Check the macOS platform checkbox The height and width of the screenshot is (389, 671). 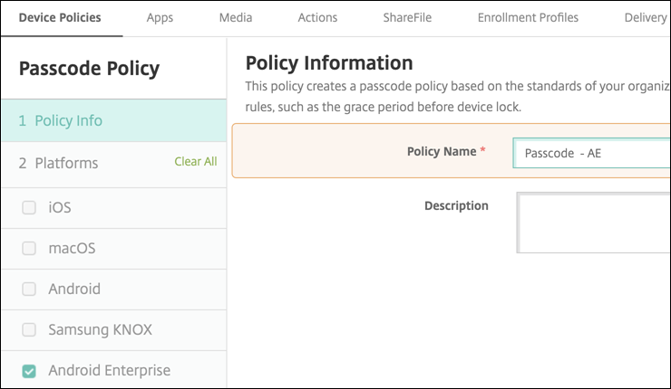tap(29, 248)
